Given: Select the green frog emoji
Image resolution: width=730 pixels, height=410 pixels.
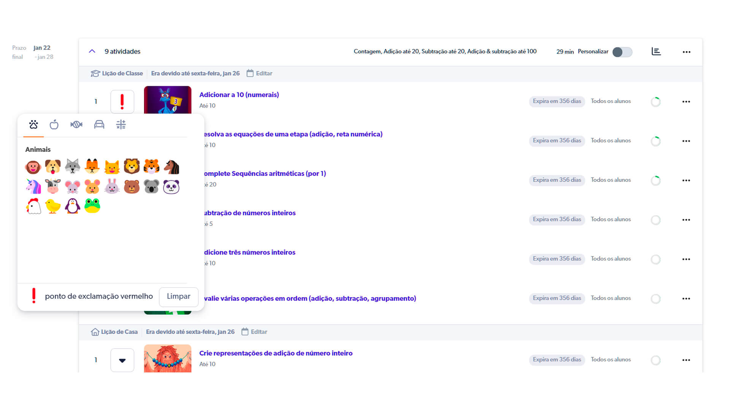Looking at the screenshot, I should point(92,206).
